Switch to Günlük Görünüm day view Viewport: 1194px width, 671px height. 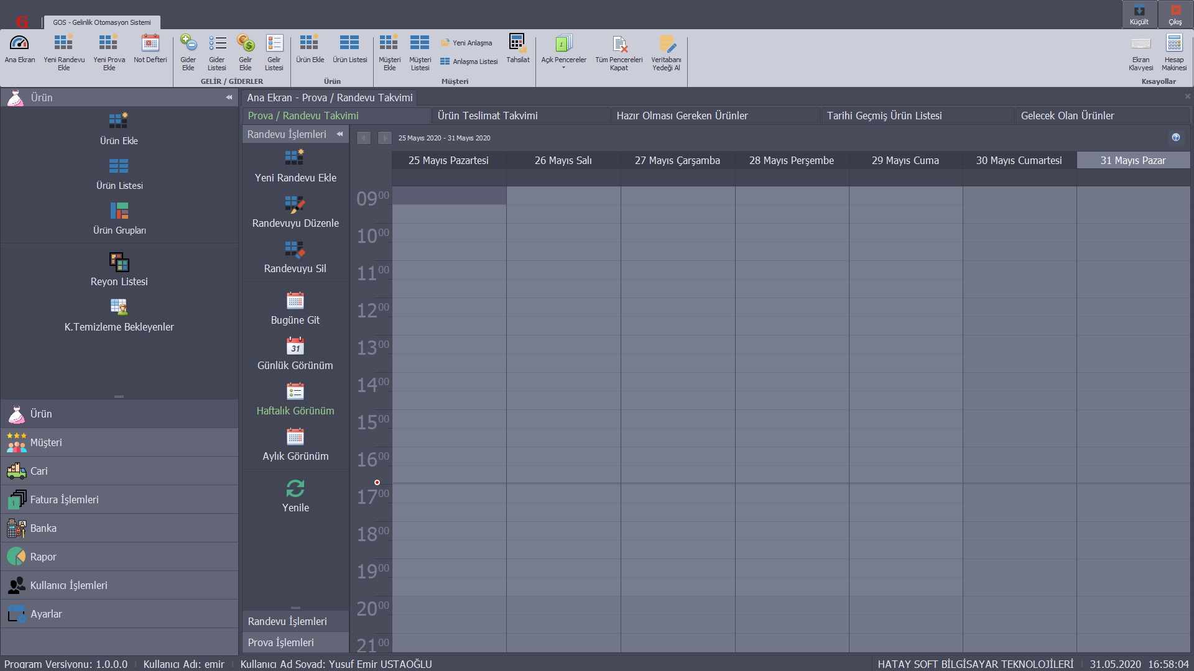tap(295, 347)
